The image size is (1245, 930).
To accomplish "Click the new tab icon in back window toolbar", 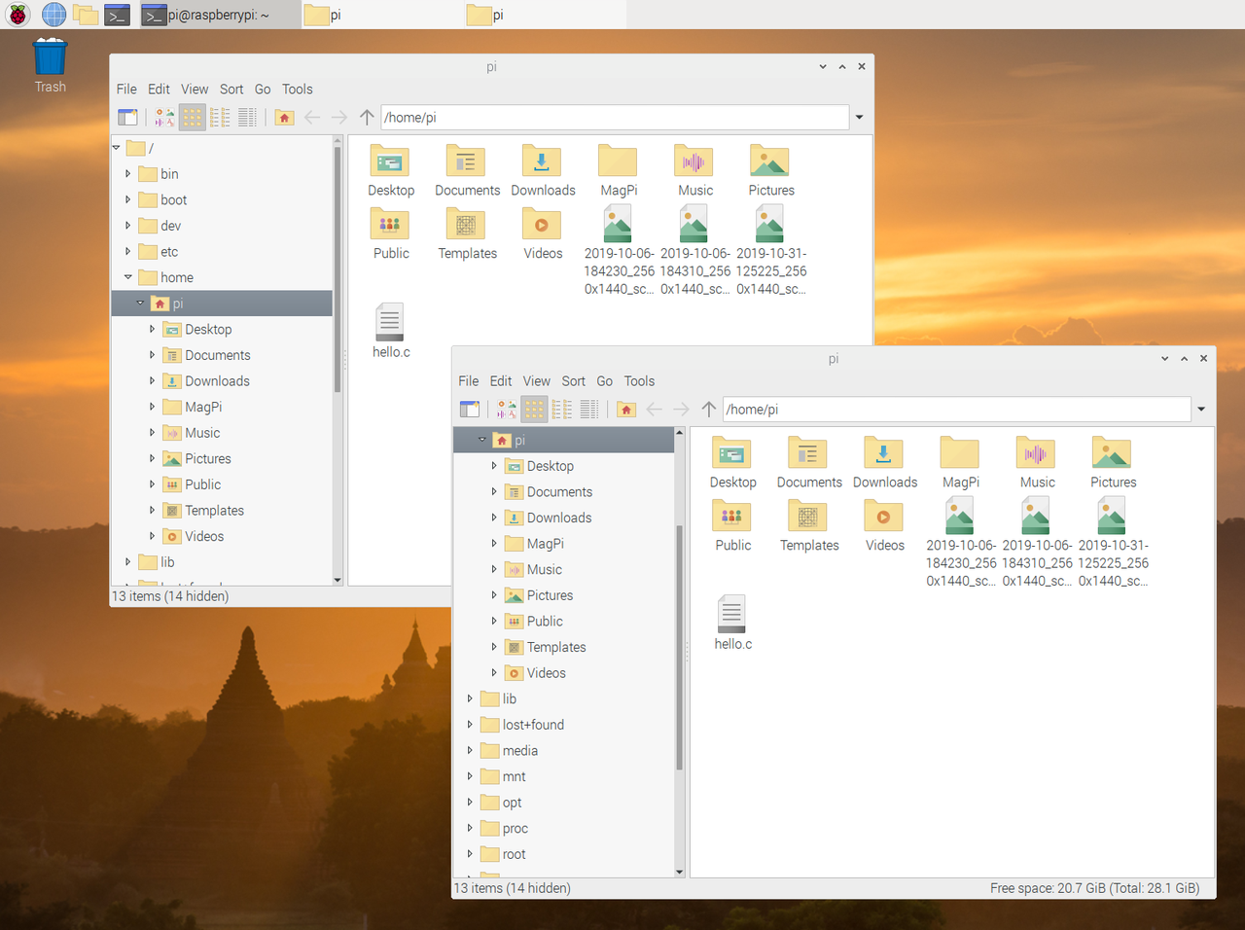I will pos(127,118).
